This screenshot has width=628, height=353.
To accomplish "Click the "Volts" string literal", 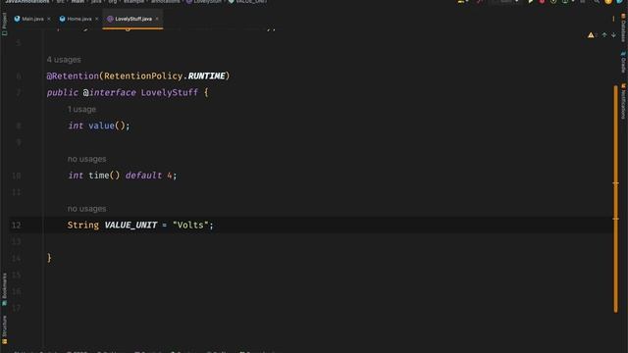I will tap(190, 225).
